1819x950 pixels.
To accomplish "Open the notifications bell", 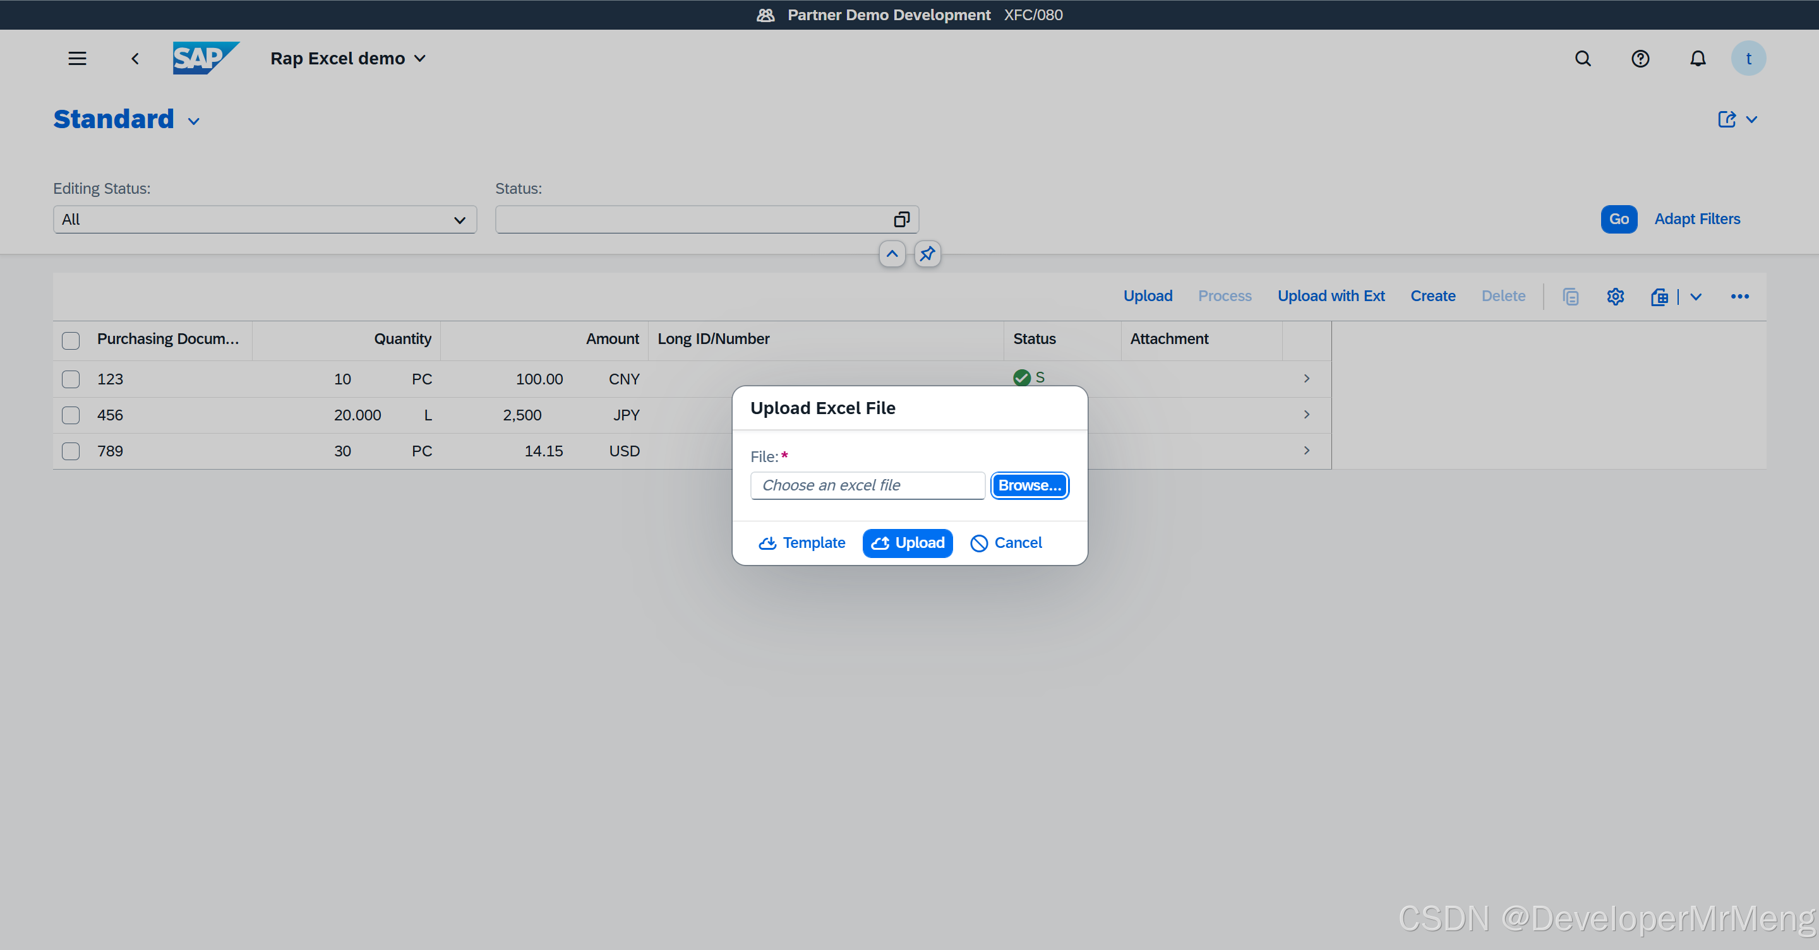I will click(1698, 59).
